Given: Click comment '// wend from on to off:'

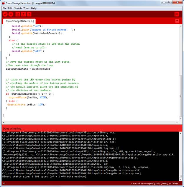Looking at the screenshot, I should (29, 47).
